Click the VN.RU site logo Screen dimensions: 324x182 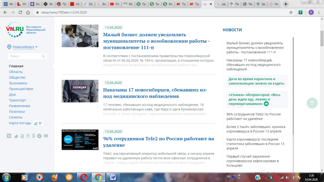point(15,29)
